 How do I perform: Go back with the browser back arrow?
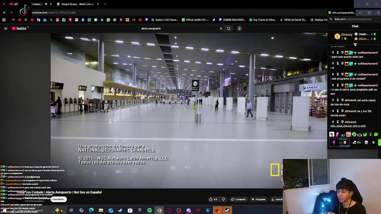pos(4,12)
